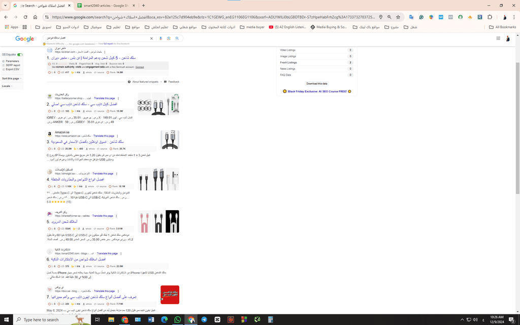This screenshot has height=325, width=520.
Task: Click the blue search magnifier icon
Action: point(177,39)
